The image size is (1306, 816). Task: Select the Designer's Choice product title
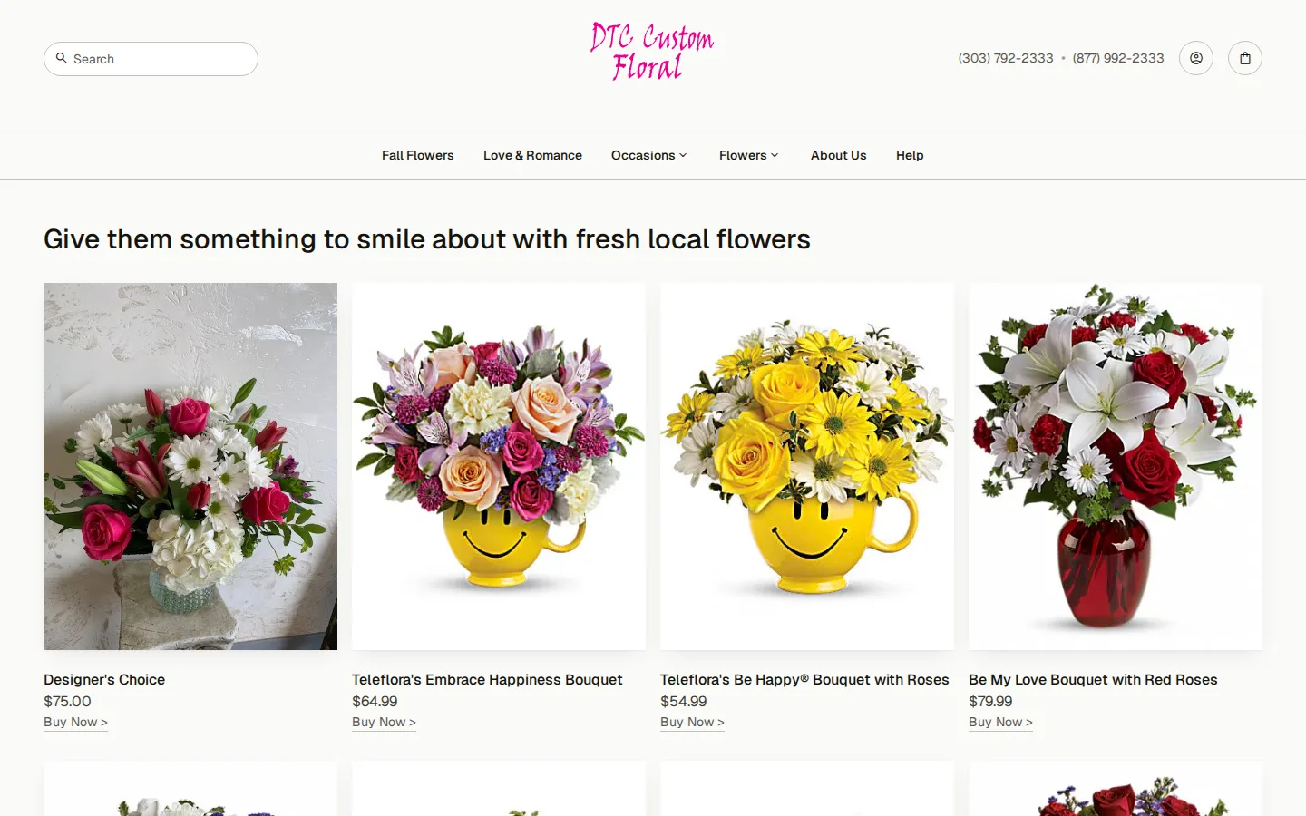(x=104, y=680)
